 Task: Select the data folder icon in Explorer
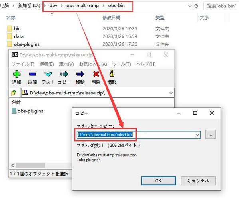coord(10,36)
